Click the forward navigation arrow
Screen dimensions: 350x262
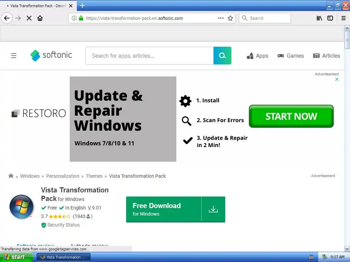[x=18, y=18]
